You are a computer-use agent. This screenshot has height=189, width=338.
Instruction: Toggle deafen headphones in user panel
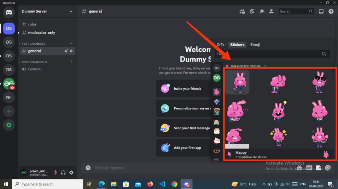(63, 172)
